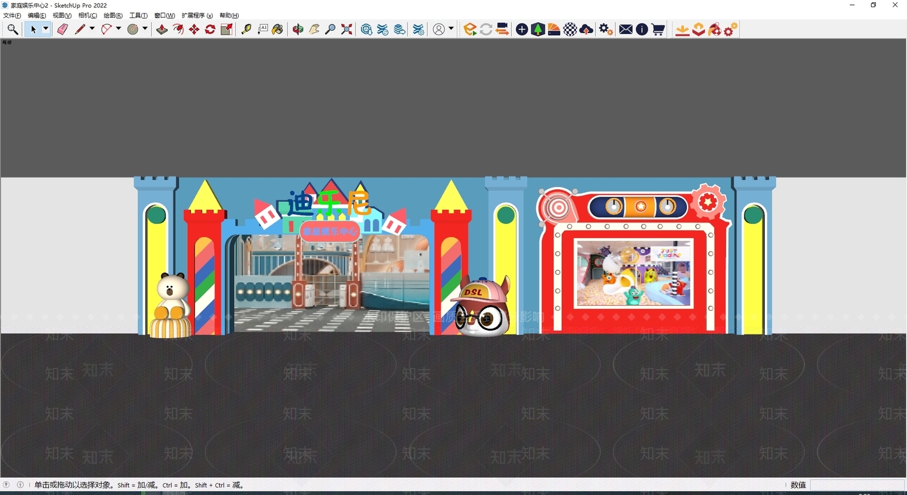Click the DSL owl mascot in the model
This screenshot has width=907, height=495.
[482, 306]
